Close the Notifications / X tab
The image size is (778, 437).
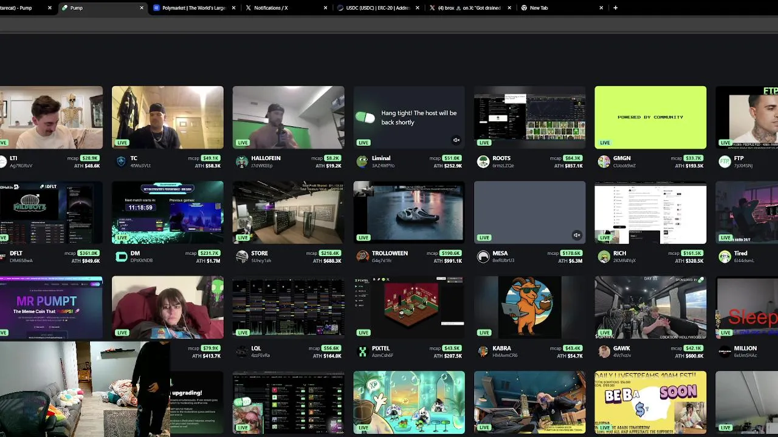point(325,8)
